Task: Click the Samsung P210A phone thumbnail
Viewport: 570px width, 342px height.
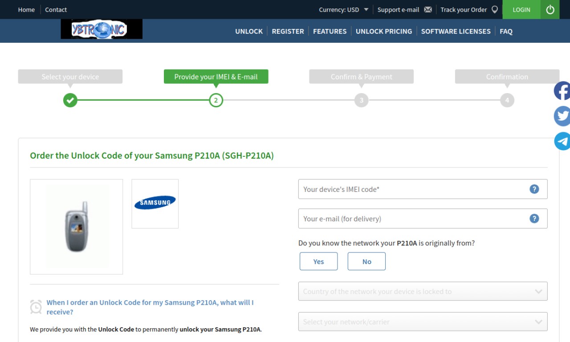Action: (x=77, y=227)
